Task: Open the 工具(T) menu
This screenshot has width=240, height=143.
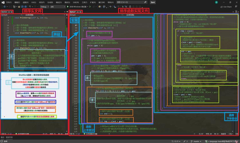Action: point(84,2)
